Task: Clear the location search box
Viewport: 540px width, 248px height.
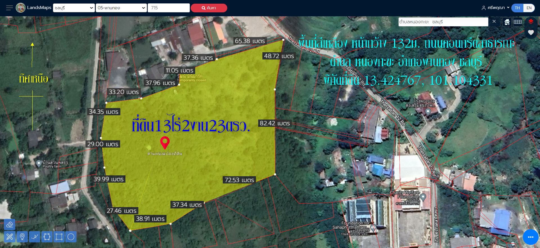Action: (x=494, y=22)
